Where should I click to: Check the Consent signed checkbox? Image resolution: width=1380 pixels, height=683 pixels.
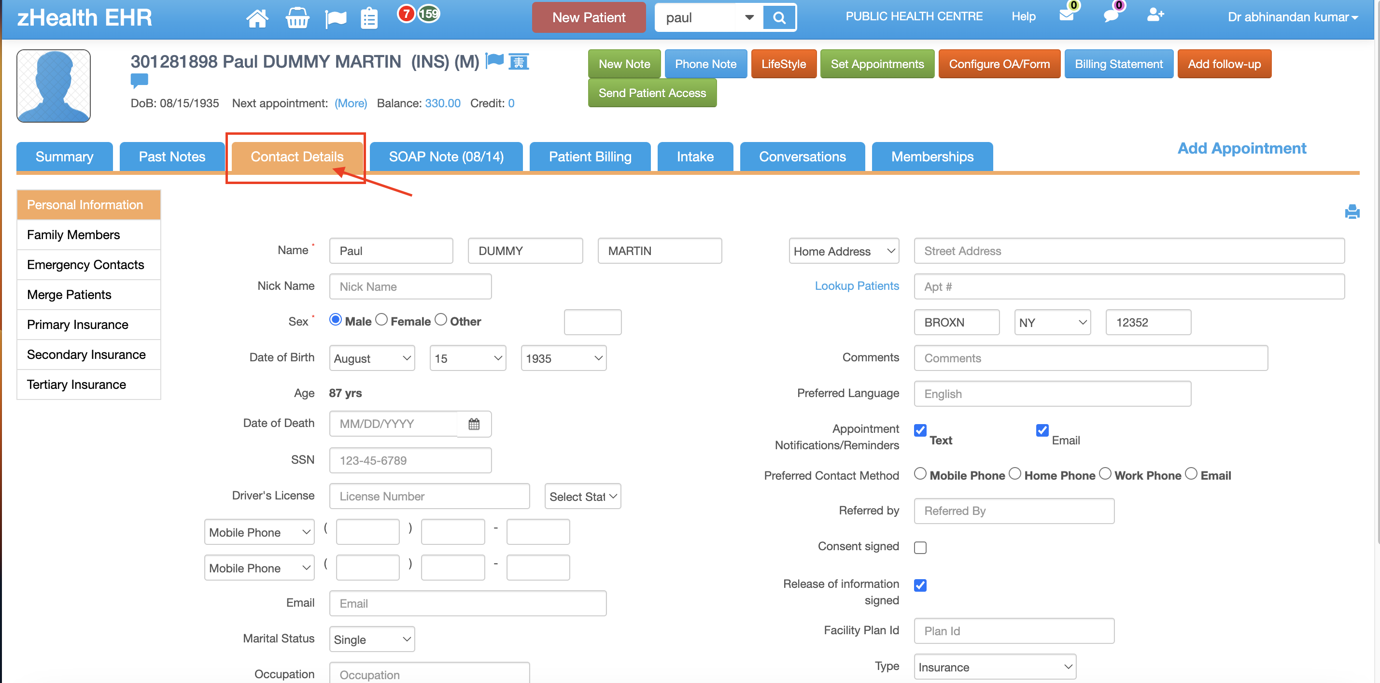click(920, 547)
